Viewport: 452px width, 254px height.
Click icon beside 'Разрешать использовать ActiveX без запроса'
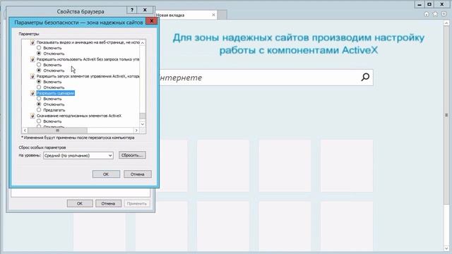pos(32,59)
